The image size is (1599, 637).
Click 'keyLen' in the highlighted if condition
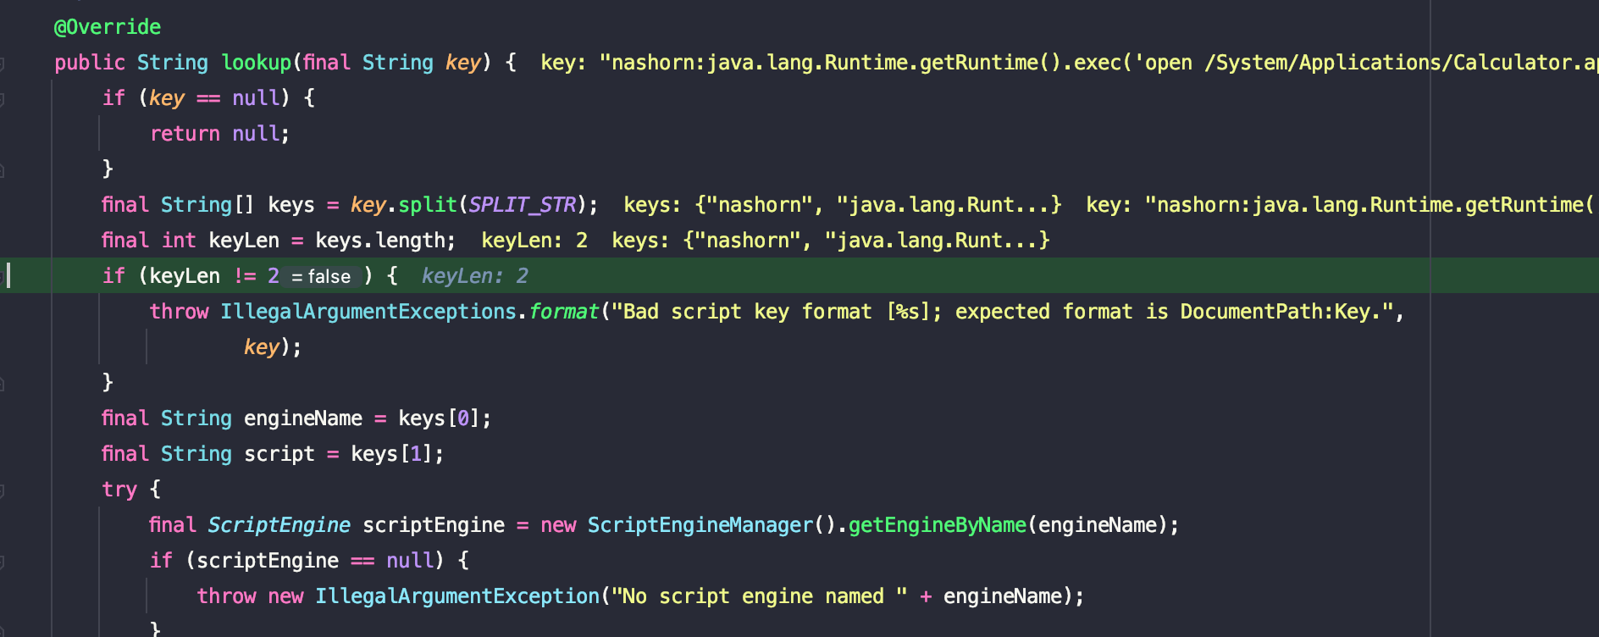point(185,276)
